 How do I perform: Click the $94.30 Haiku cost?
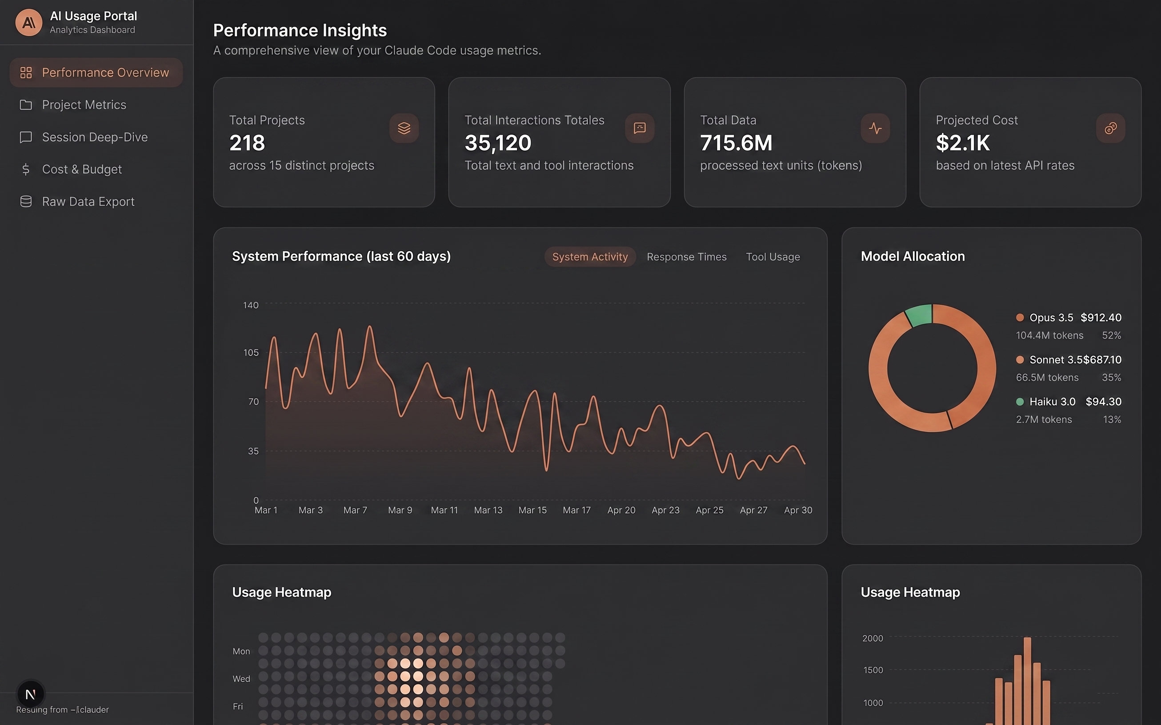tap(1103, 401)
